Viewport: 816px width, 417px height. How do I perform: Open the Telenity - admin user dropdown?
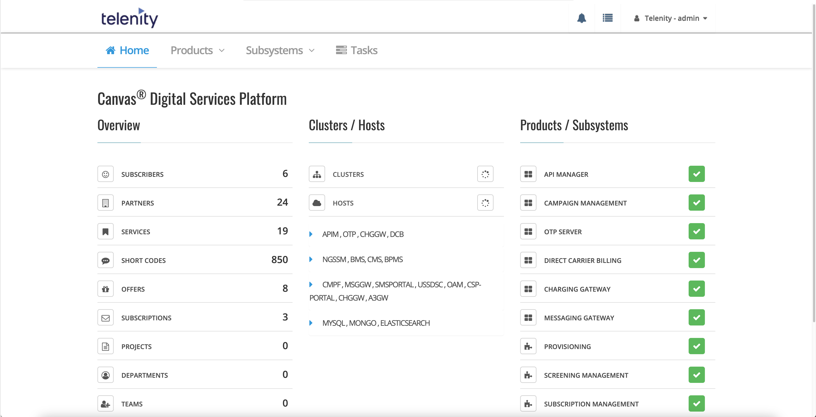tap(670, 18)
